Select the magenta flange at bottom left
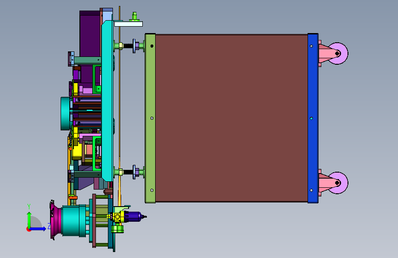Image resolution: width=398 pixels, height=258 pixels. [x=56, y=220]
